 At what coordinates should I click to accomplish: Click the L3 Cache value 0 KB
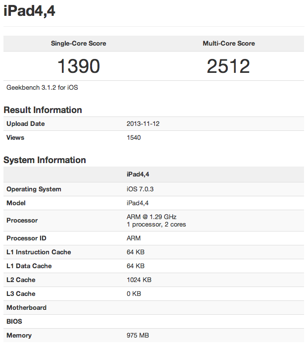coord(134,293)
